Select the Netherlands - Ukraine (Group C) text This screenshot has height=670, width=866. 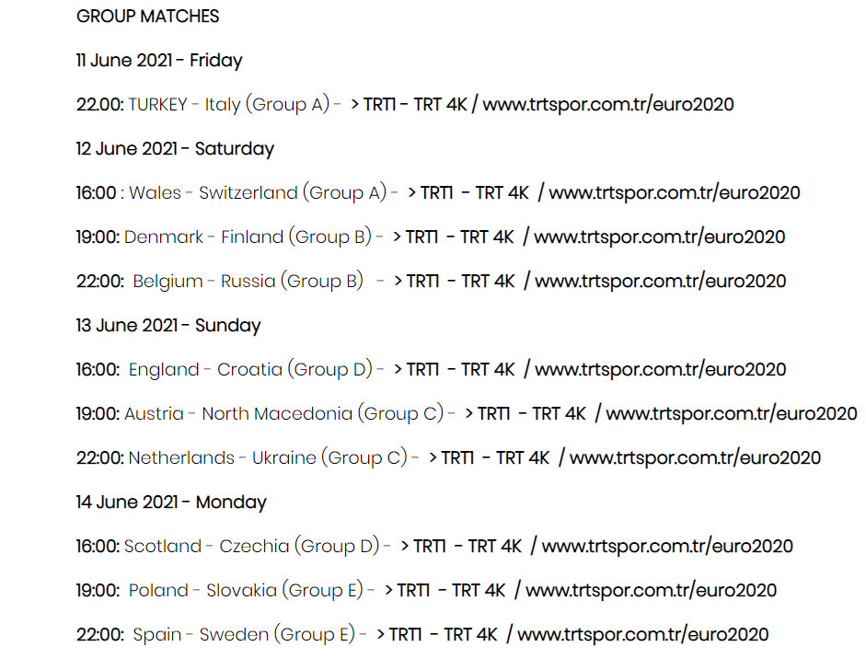(x=268, y=458)
